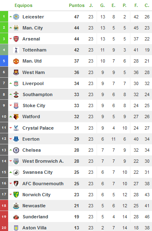
Task: Open the AFC Bournemouth team page
Action: point(43,184)
